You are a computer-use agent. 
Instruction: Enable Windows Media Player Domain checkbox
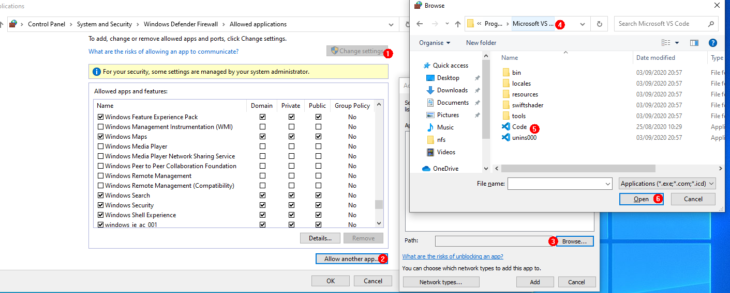[262, 146]
